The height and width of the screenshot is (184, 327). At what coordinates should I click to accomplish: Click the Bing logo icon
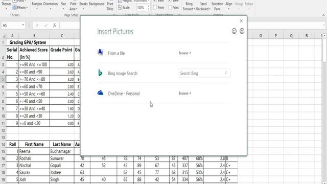[x=100, y=73]
